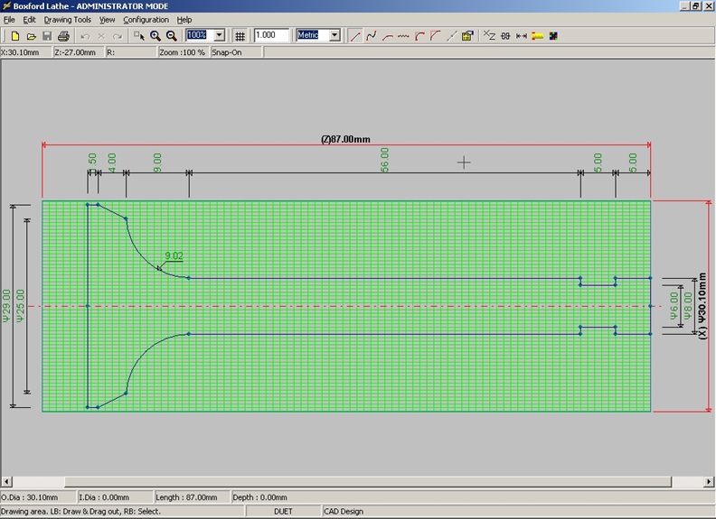Click the horizontal scrollbar right arrow

[709, 482]
